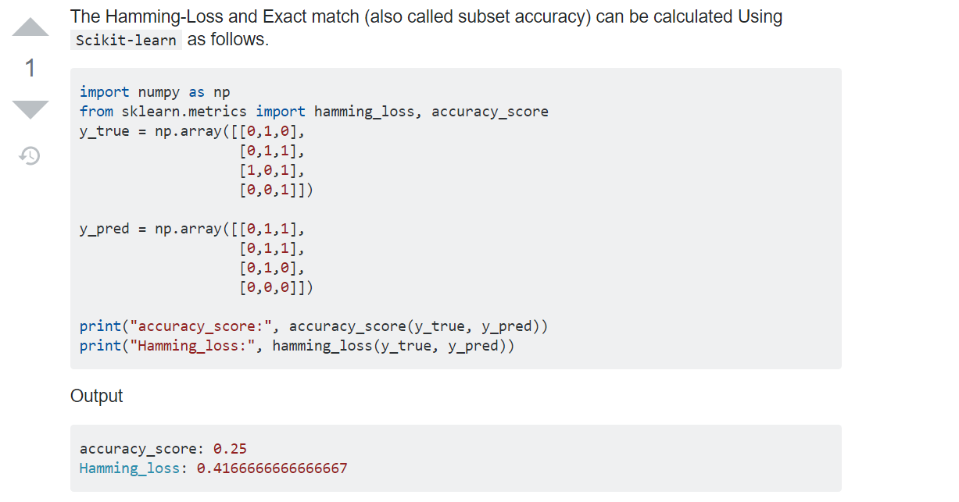Click the 'import numpy as np' line
The height and width of the screenshot is (502, 959).
(x=155, y=92)
